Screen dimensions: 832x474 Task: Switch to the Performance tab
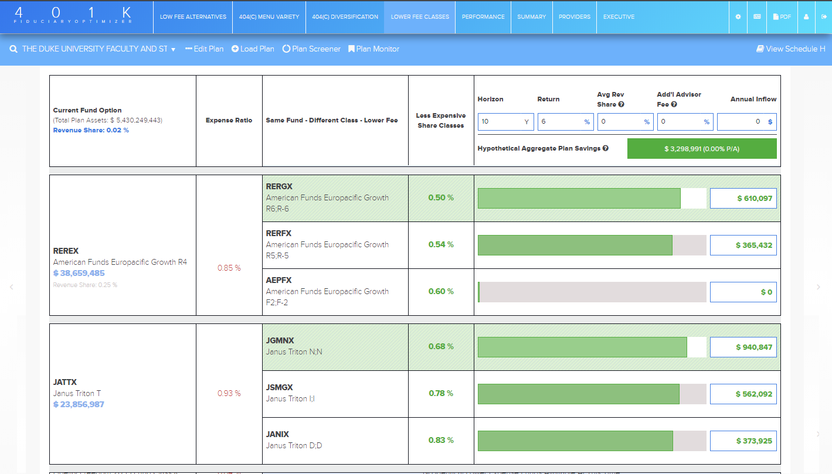click(x=483, y=17)
